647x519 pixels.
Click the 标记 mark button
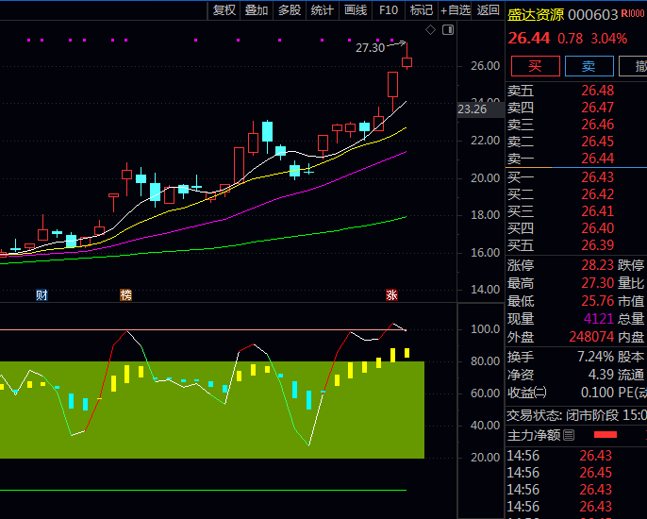(x=422, y=10)
